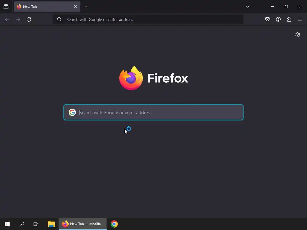Image resolution: width=307 pixels, height=230 pixels.
Task: Click the address bar search magnifier icon
Action: [x=59, y=19]
